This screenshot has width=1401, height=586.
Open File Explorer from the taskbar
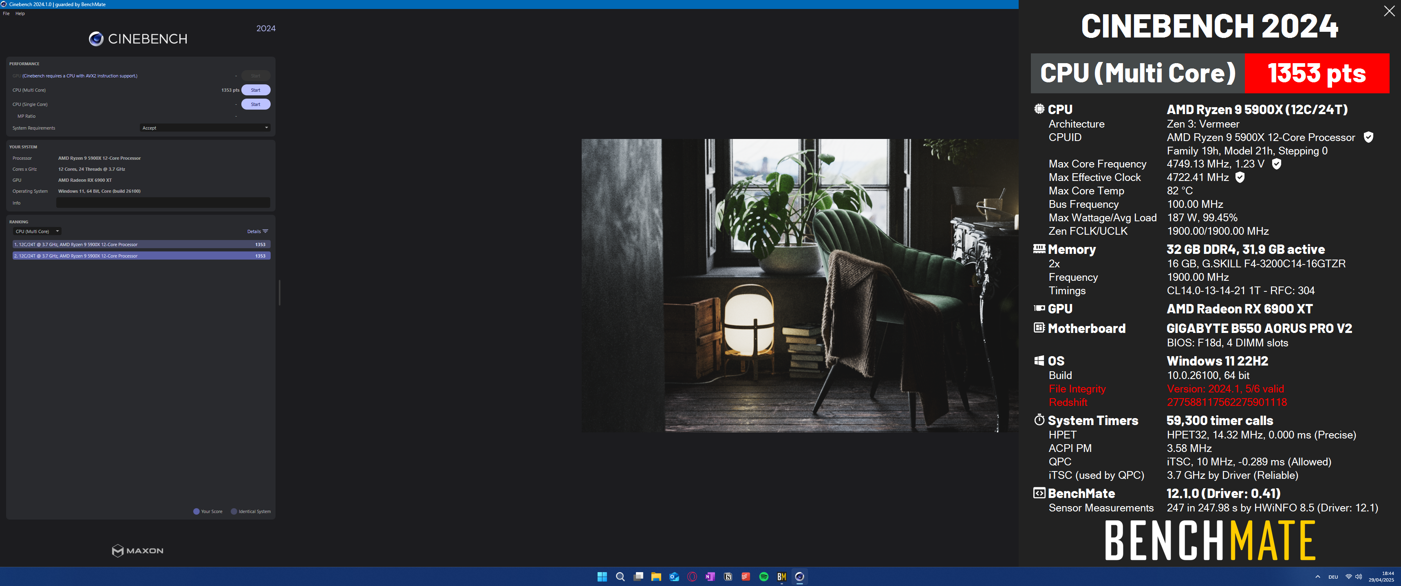[656, 577]
